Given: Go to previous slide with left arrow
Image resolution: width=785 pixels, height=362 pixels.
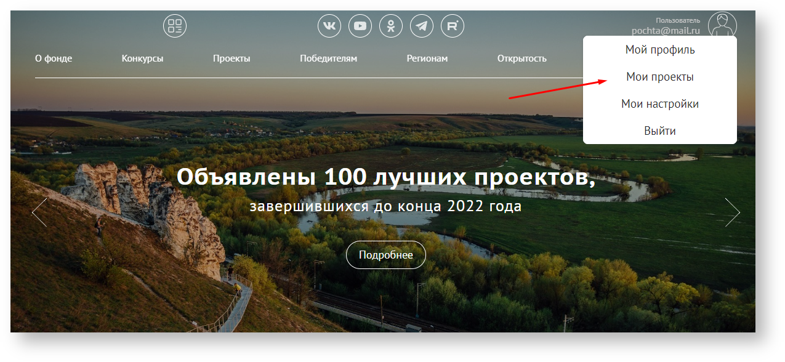Looking at the screenshot, I should [x=39, y=212].
